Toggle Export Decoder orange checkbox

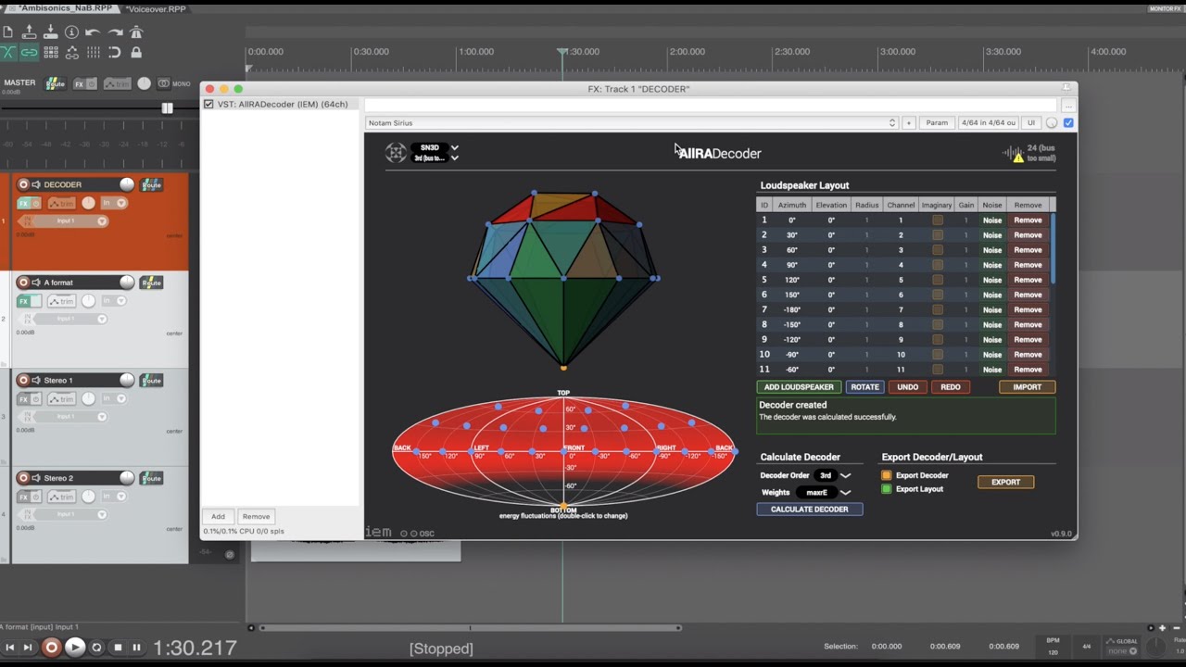point(887,475)
